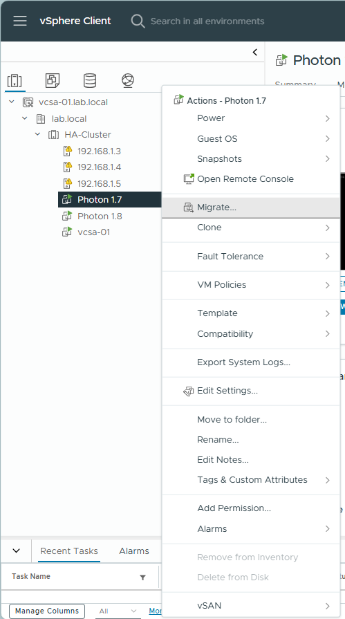Screen dimensions: 345x619
Task: Click vCenter server icon for vcsa-01.lab.local
Action: [x=28, y=102]
